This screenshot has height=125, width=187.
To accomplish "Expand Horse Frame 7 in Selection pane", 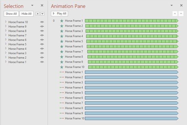I will point(6,35).
